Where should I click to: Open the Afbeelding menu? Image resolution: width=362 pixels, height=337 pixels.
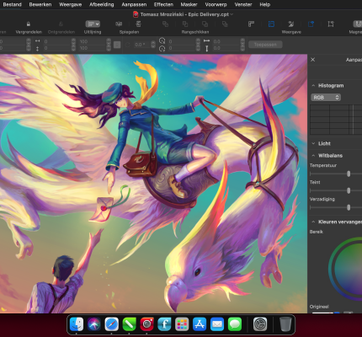tap(102, 4)
